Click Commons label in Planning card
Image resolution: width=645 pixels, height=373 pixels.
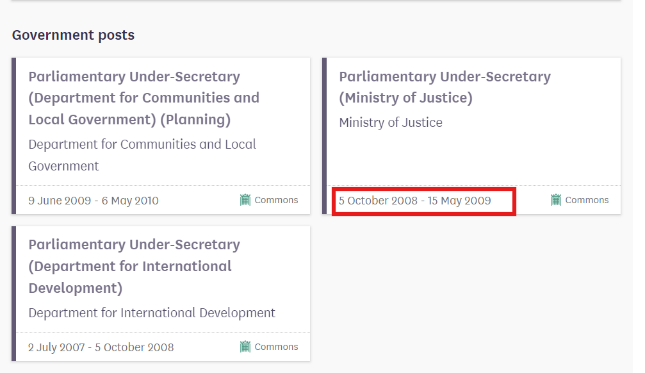(277, 200)
